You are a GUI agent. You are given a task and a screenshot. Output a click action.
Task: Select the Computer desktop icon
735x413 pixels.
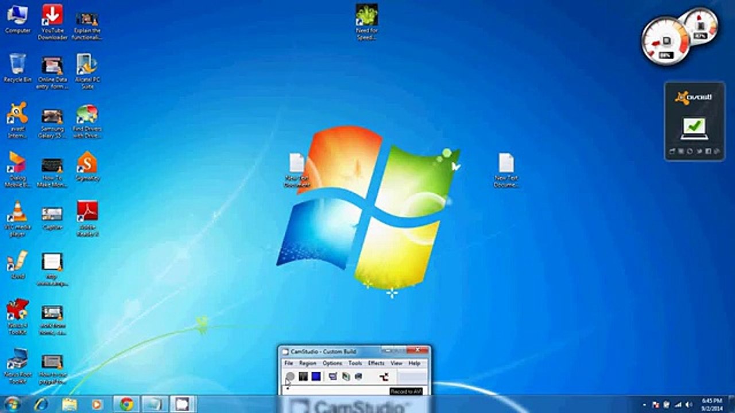coord(18,19)
